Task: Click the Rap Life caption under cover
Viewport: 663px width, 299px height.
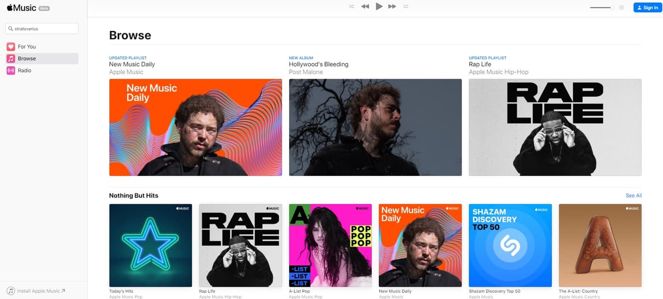Action: [207, 291]
